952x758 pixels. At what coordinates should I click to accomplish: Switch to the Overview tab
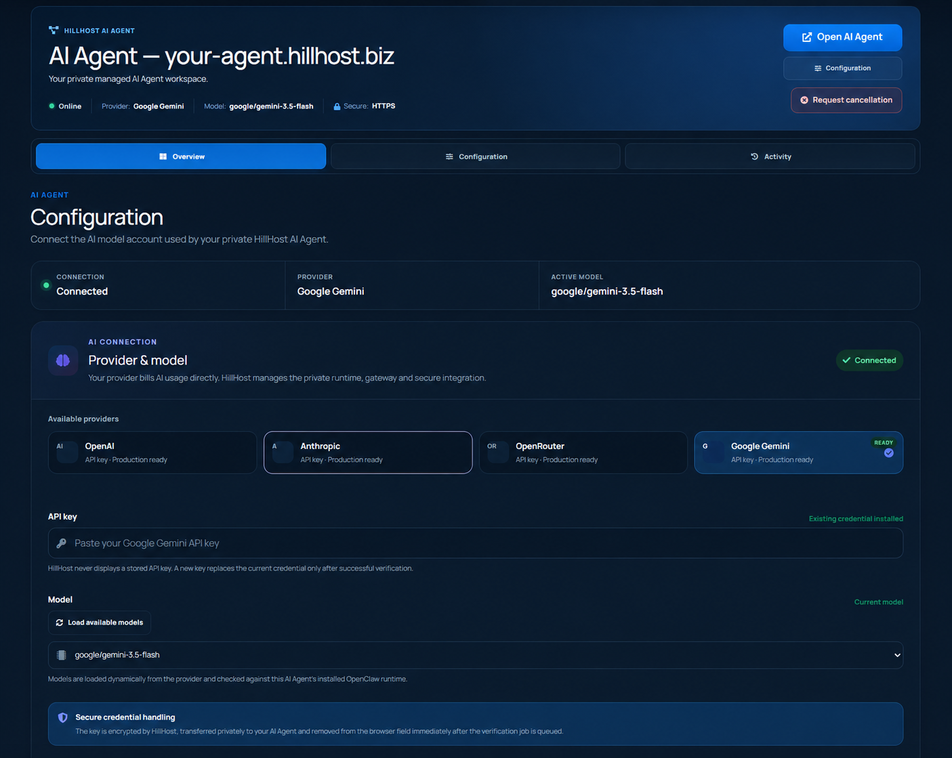coord(181,156)
